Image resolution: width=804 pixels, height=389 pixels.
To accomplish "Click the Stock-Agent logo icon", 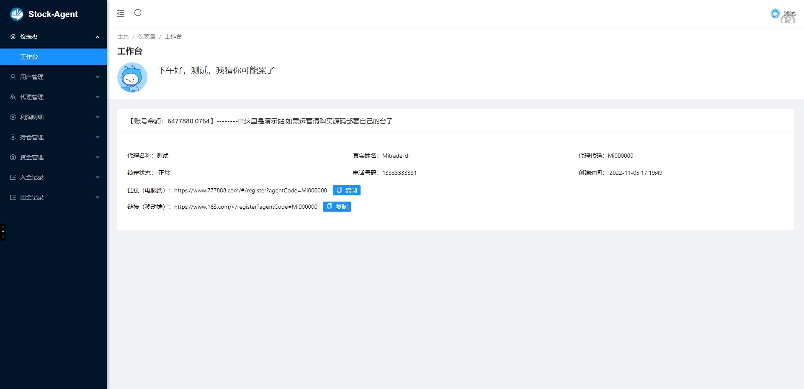I will [x=17, y=14].
